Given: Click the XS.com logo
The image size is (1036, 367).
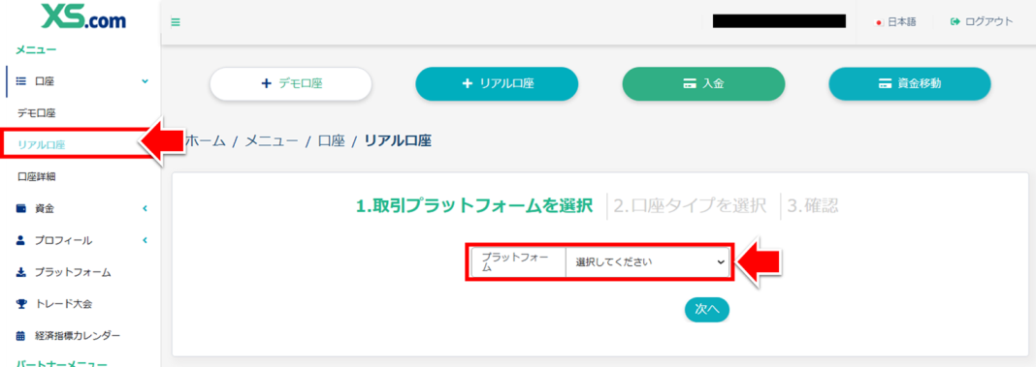Looking at the screenshot, I should click(83, 16).
